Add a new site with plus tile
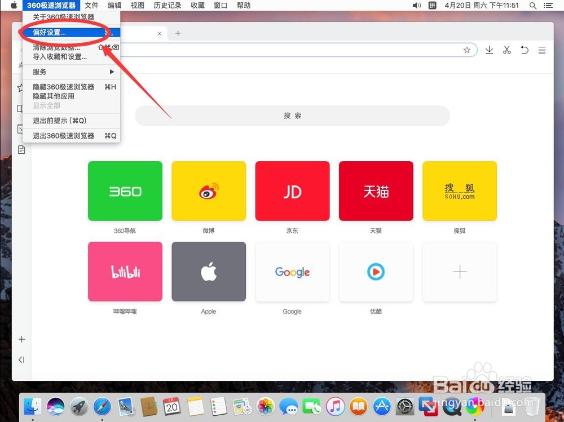This screenshot has width=564, height=422. point(460,272)
